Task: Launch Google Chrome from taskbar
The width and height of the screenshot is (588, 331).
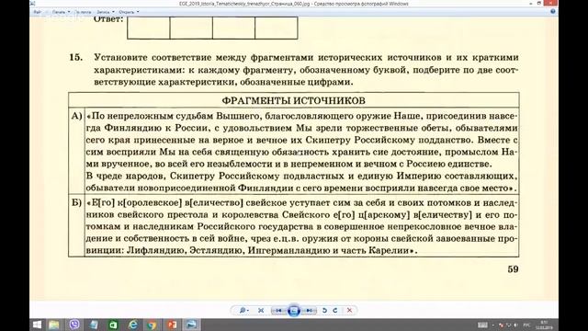Action: coord(152,325)
